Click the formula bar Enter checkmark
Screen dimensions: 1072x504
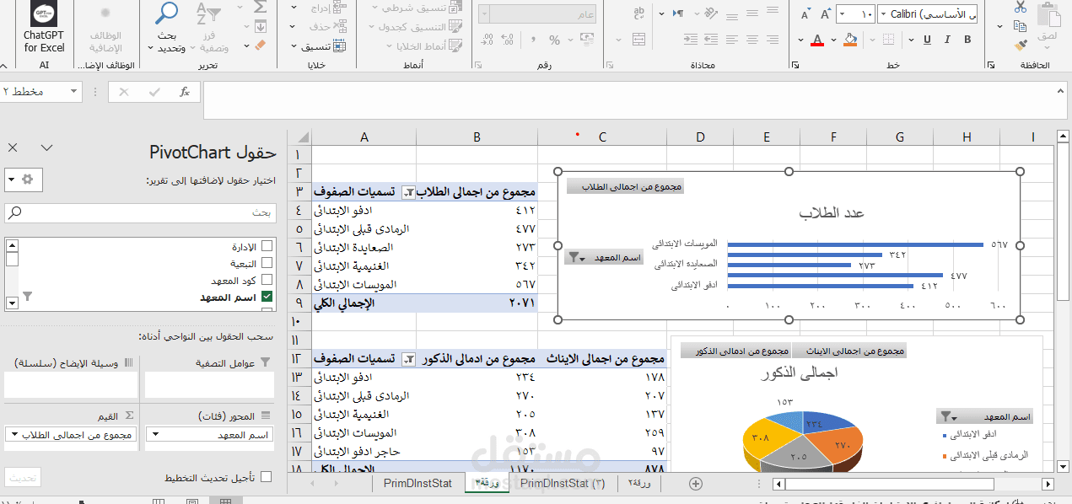pos(154,92)
